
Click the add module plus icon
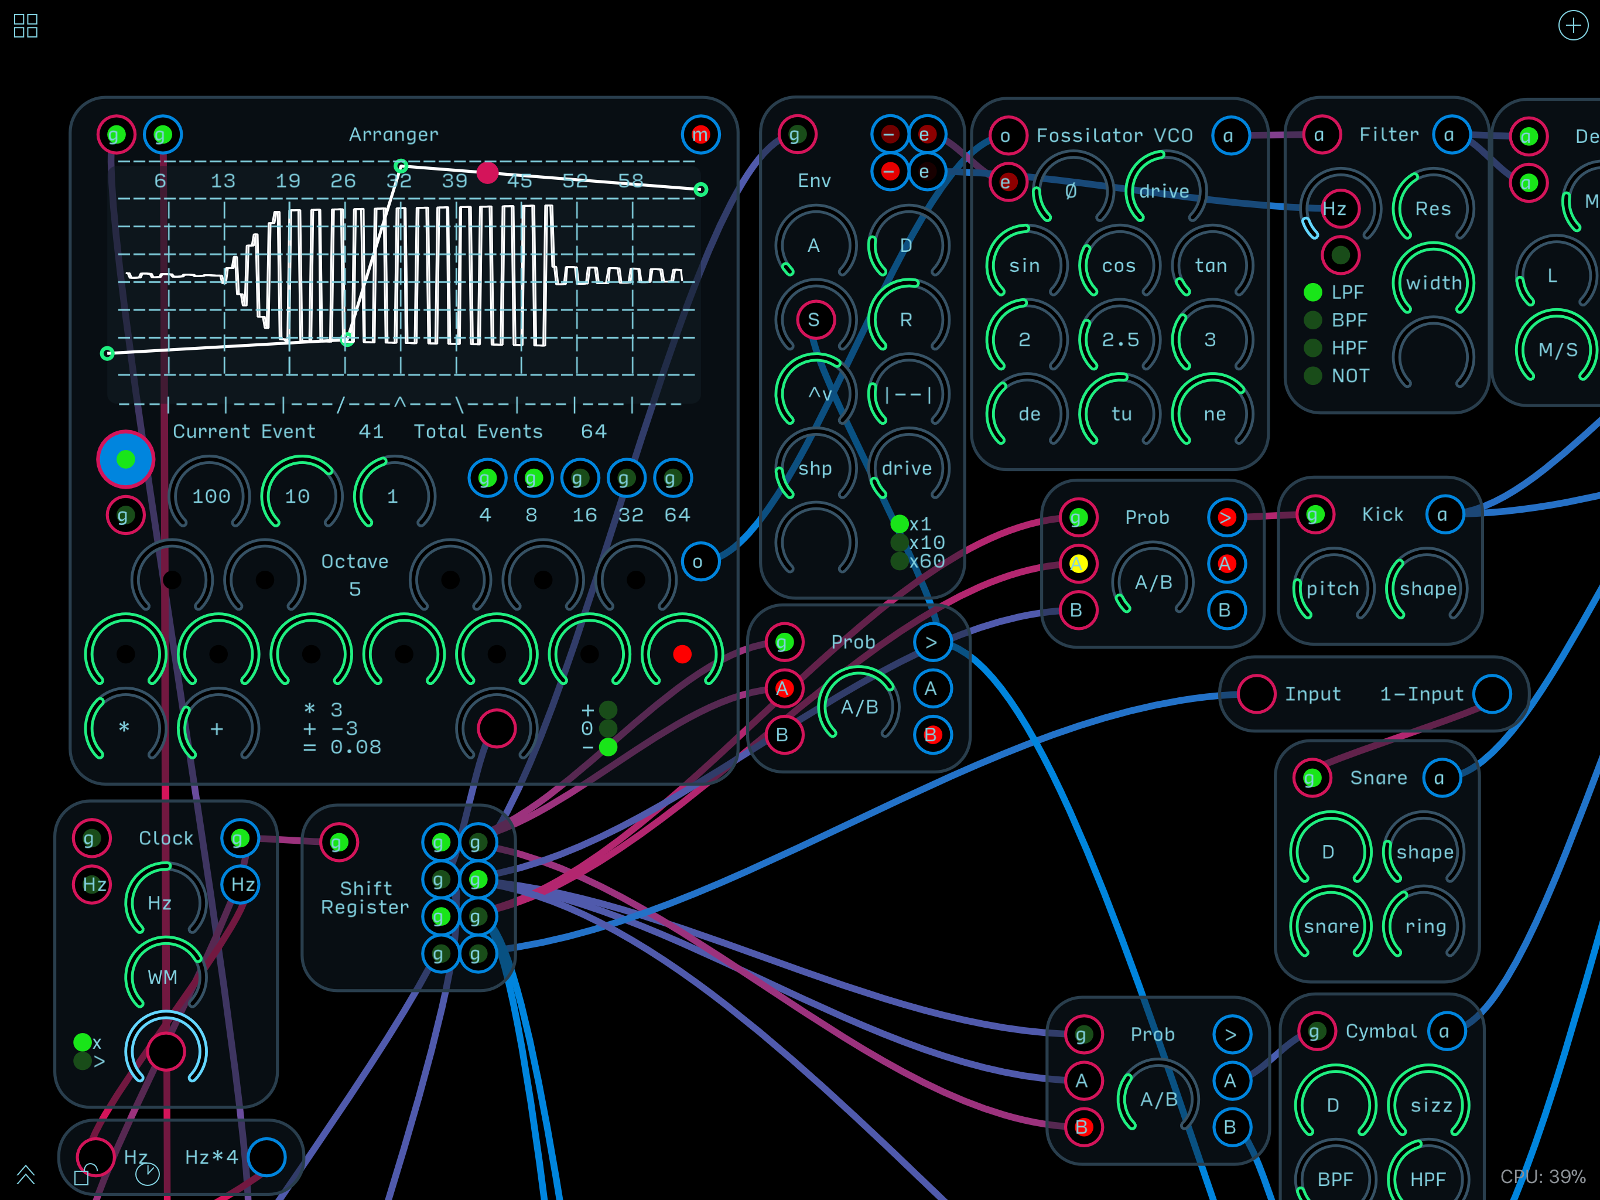pyautogui.click(x=1572, y=26)
